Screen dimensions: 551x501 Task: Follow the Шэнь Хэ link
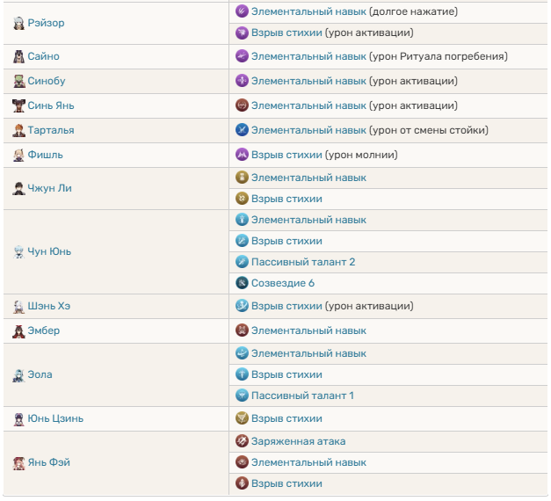click(x=49, y=306)
